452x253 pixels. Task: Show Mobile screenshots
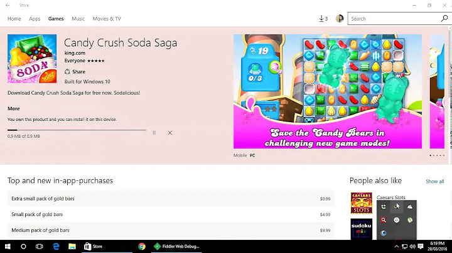click(240, 155)
